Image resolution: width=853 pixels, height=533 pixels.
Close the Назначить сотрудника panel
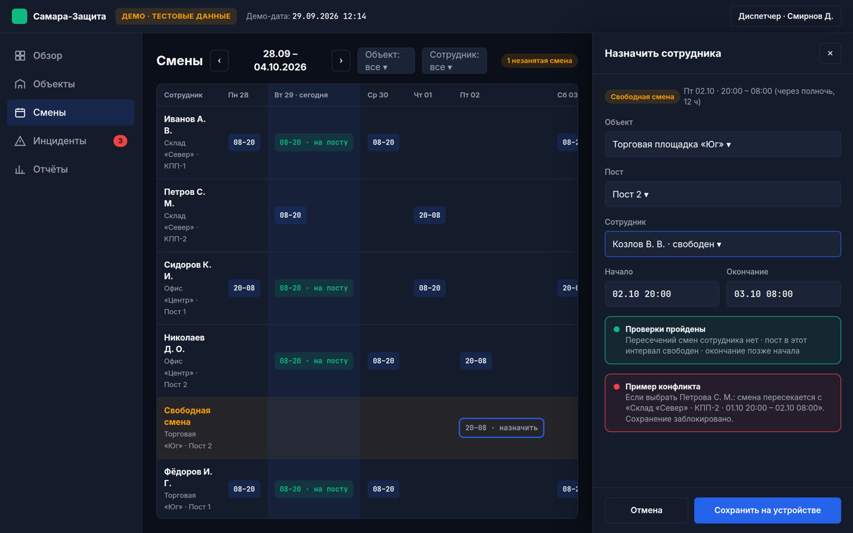point(830,53)
